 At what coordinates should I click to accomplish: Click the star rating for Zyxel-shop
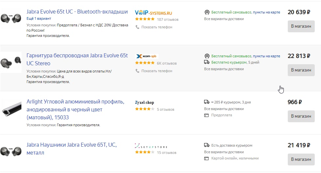[x=145, y=109]
